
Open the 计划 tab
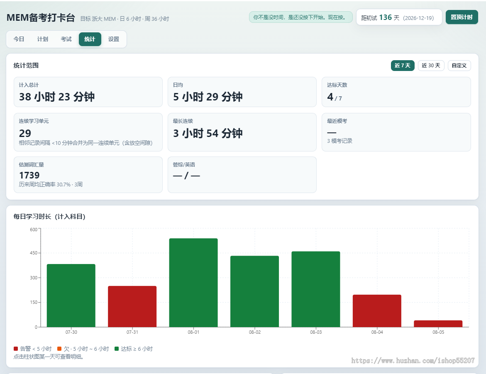(x=42, y=39)
